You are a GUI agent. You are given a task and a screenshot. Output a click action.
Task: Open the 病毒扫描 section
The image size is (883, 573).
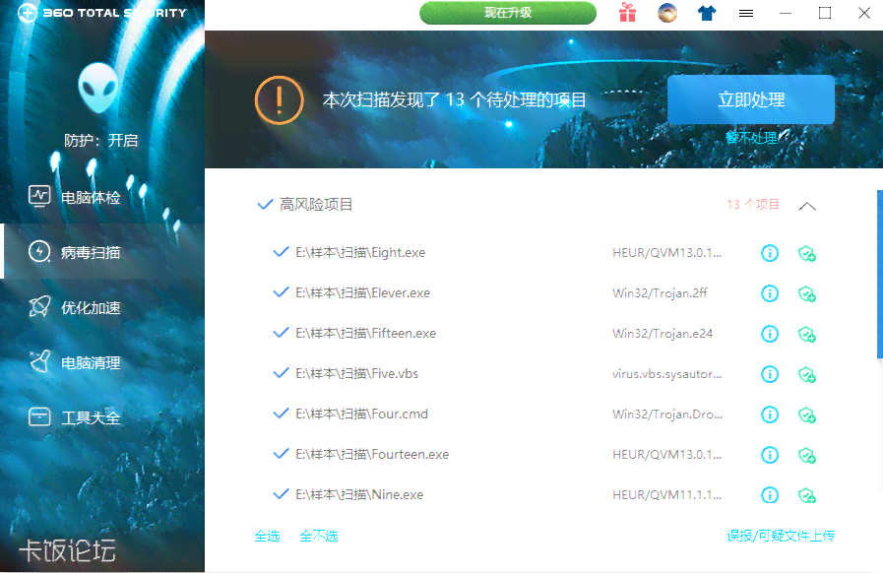click(x=102, y=252)
